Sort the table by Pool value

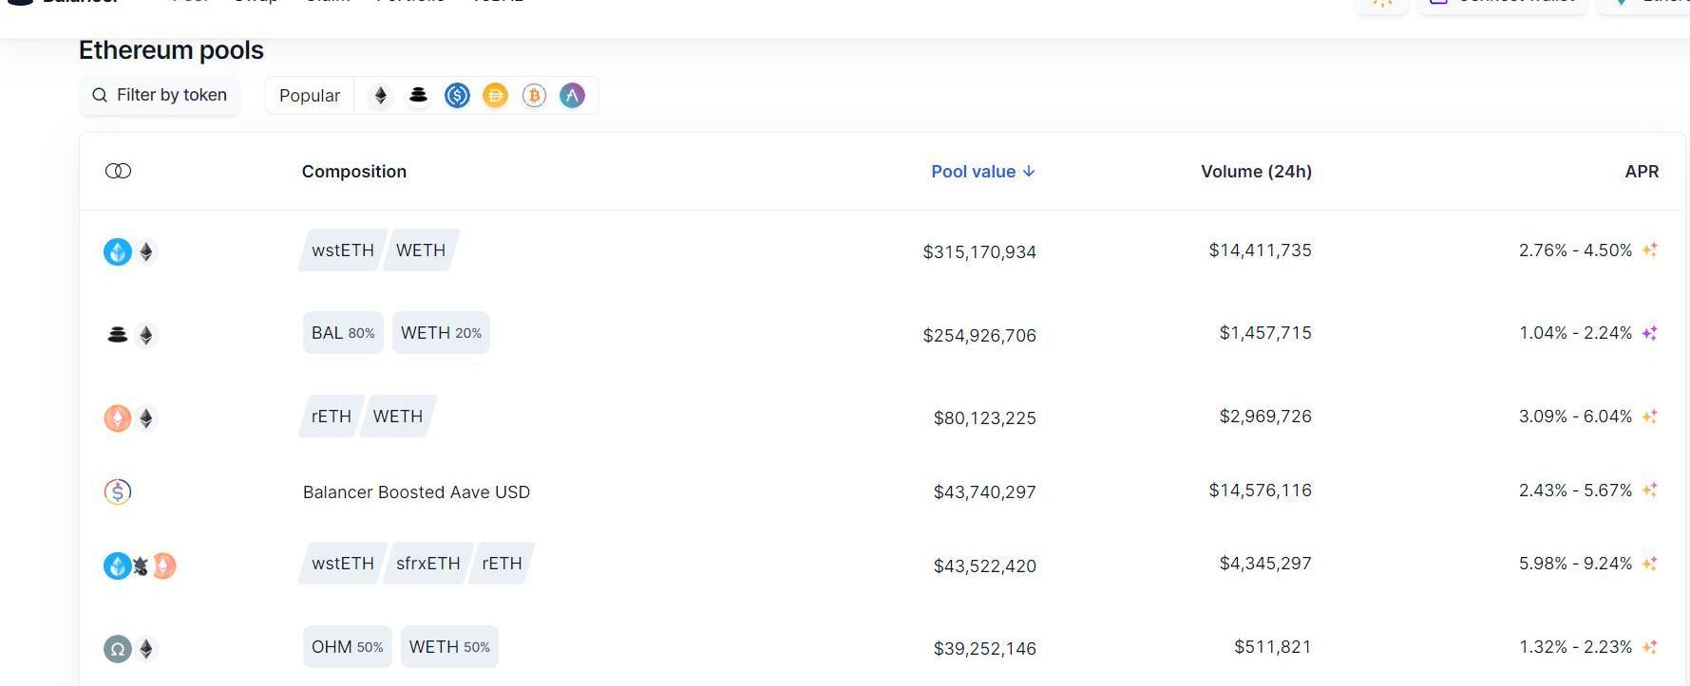[x=982, y=172]
